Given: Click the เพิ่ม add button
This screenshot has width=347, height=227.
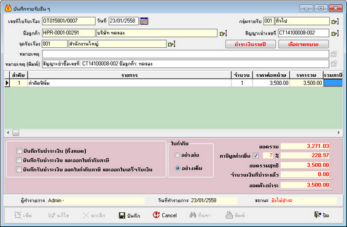Looking at the screenshot, I should pyautogui.click(x=23, y=215).
